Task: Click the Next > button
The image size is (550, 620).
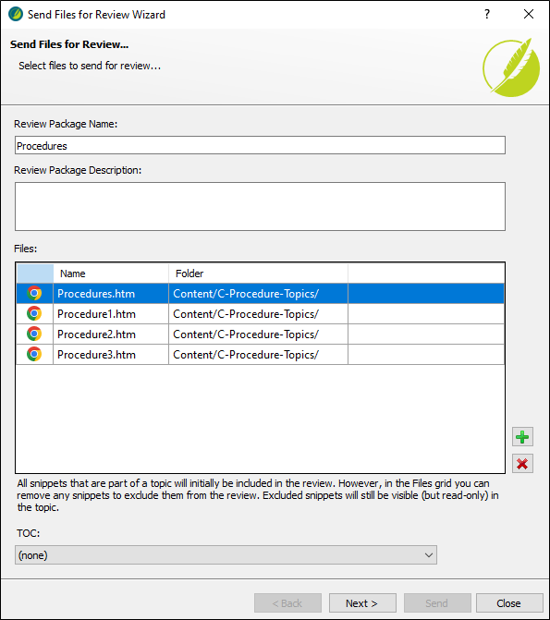Action: (362, 603)
